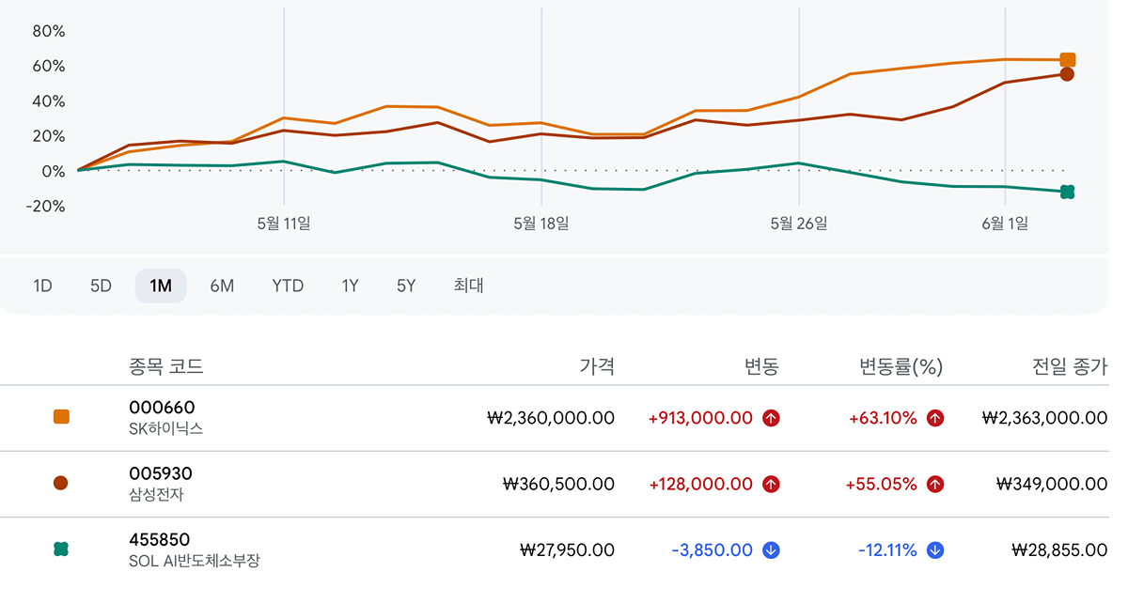The width and height of the screenshot is (1128, 603).
Task: Switch chart to 1Y range
Action: coord(350,286)
